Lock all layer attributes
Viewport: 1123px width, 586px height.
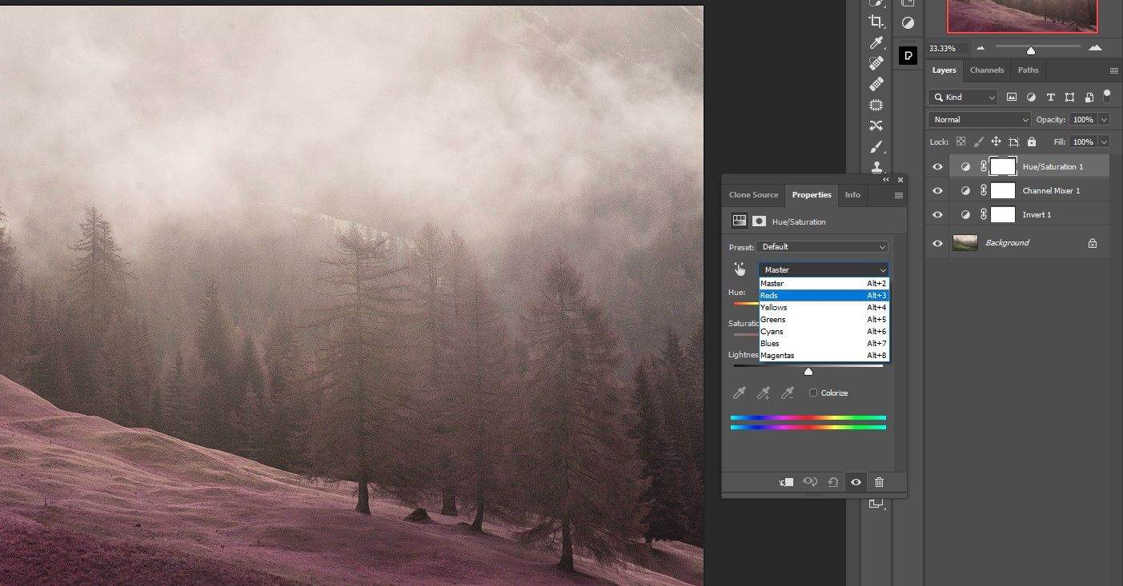(1031, 142)
